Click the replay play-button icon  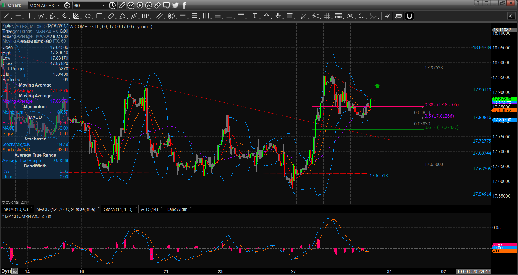coord(140,5)
